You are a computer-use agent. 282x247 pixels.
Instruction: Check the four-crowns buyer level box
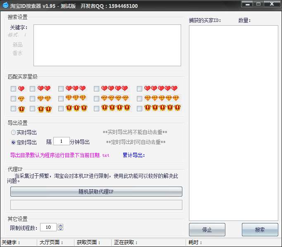pyautogui.click(x=97, y=108)
